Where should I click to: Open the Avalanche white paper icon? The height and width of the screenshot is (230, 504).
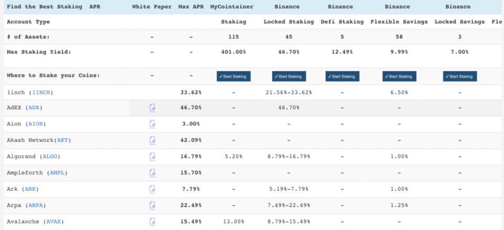click(x=152, y=222)
